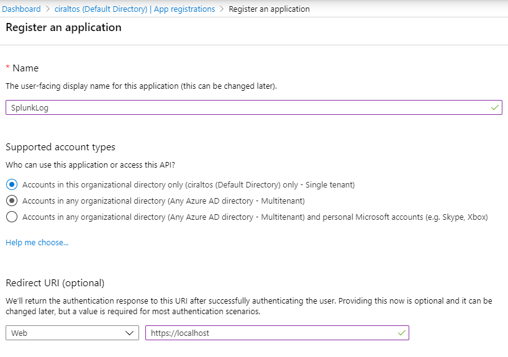Click the Single tenant option label text

(189, 184)
